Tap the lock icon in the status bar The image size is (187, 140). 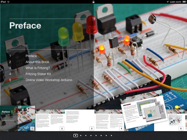tap(93, 2)
